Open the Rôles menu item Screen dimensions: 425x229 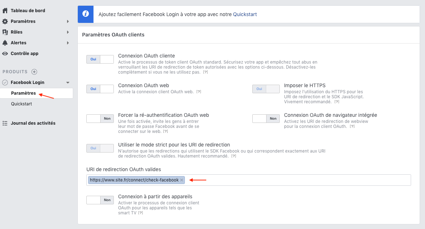point(16,32)
